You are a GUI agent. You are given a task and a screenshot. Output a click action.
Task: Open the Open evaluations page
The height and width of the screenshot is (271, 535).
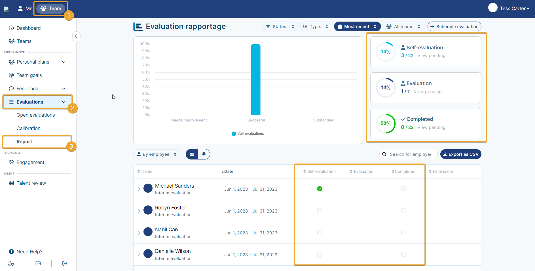pyautogui.click(x=36, y=115)
